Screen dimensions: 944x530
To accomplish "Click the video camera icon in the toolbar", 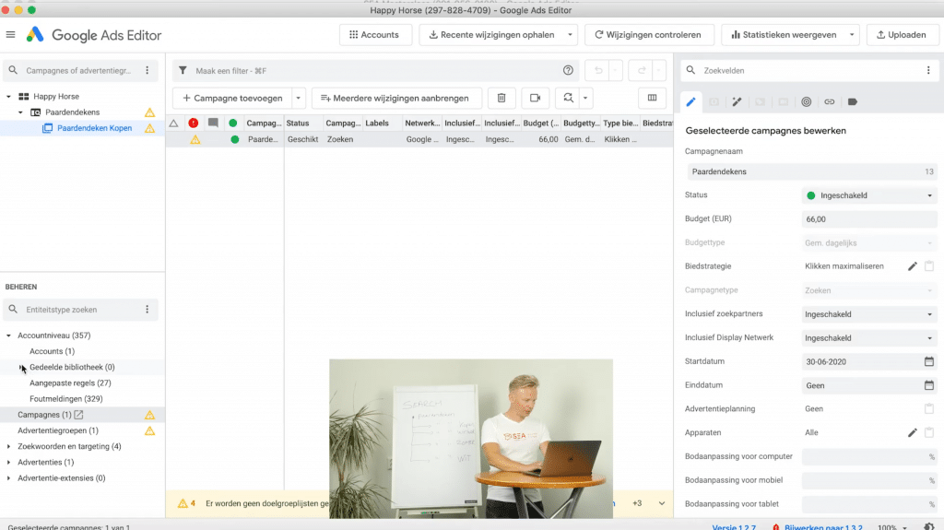I will tap(535, 98).
